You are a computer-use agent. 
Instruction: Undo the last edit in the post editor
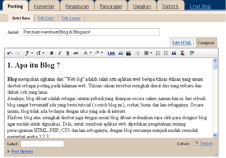pyautogui.click(x=10, y=53)
